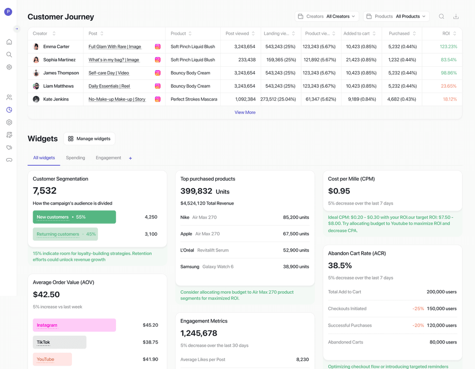Sort table by Post viewed column
Image resolution: width=475 pixels, height=369 pixels.
[253, 33]
